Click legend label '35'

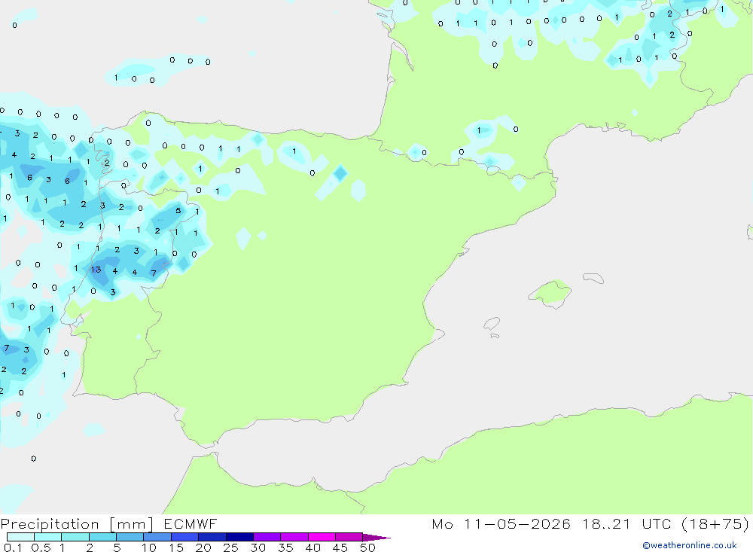285,547
